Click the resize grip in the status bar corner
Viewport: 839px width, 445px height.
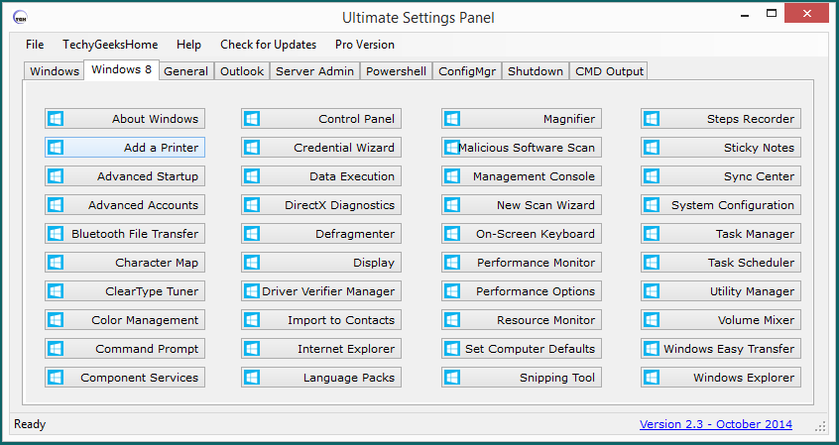820,426
